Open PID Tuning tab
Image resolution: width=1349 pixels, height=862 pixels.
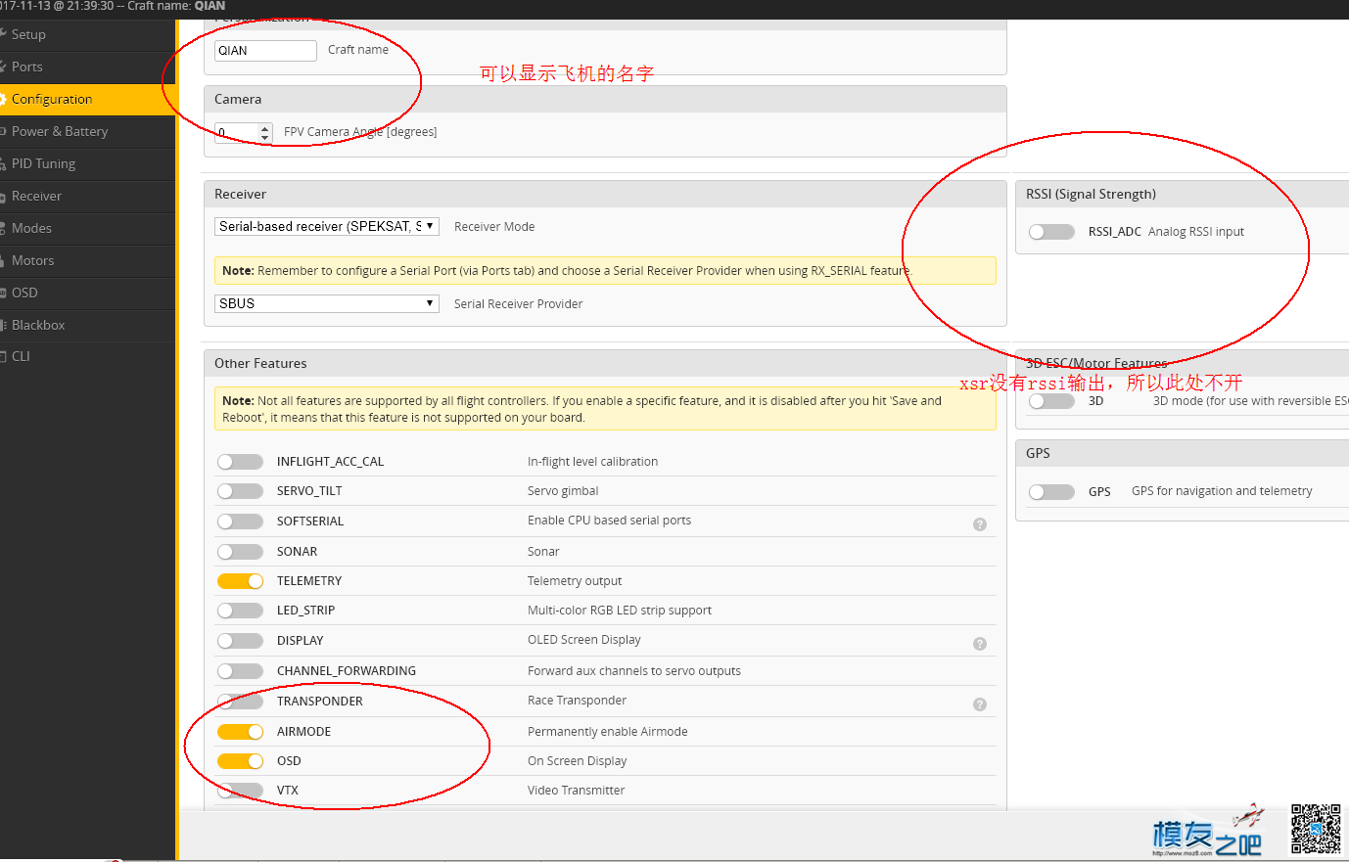coord(87,163)
